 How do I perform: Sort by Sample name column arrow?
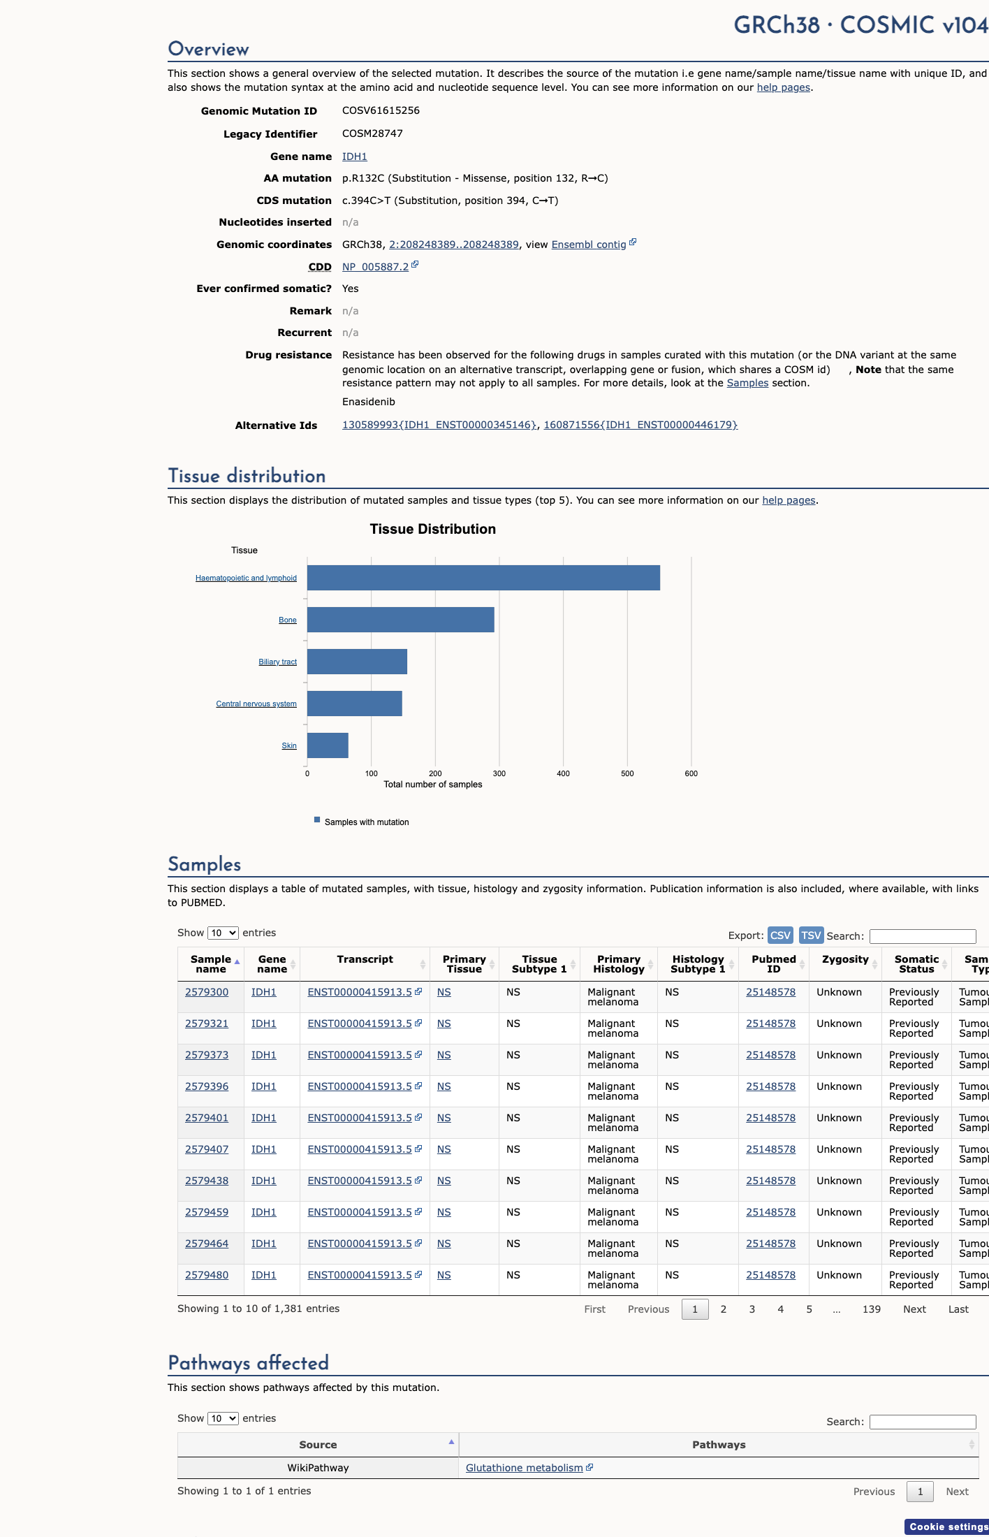point(237,963)
